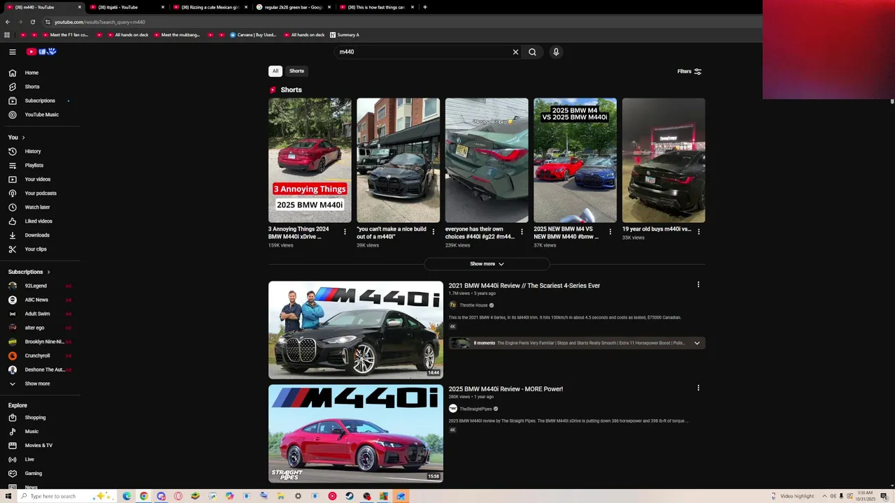Image resolution: width=895 pixels, height=503 pixels.
Task: Clear the search box with the X icon
Action: point(515,52)
